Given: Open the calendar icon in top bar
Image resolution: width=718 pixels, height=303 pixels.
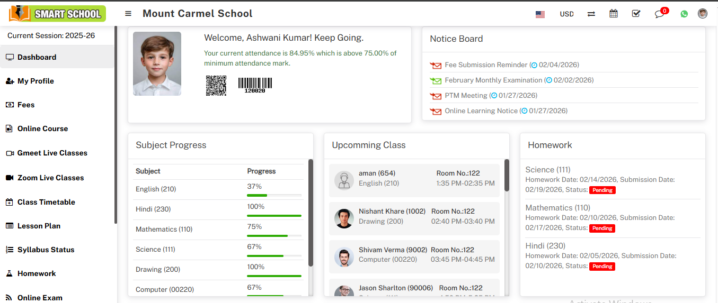Looking at the screenshot, I should coord(614,14).
